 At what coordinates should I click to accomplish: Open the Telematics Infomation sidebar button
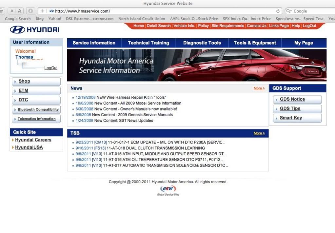(x=36, y=119)
